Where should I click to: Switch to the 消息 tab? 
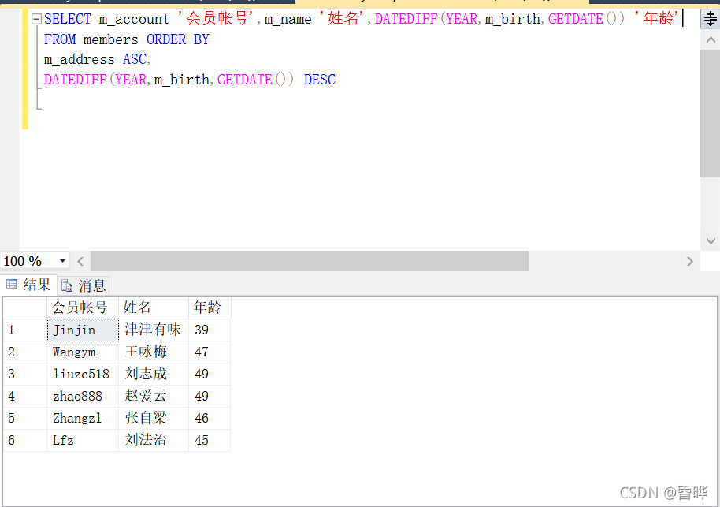point(84,285)
